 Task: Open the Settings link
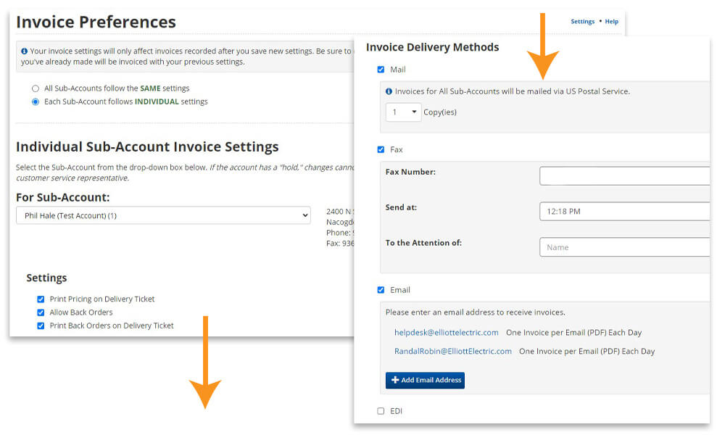tap(583, 22)
